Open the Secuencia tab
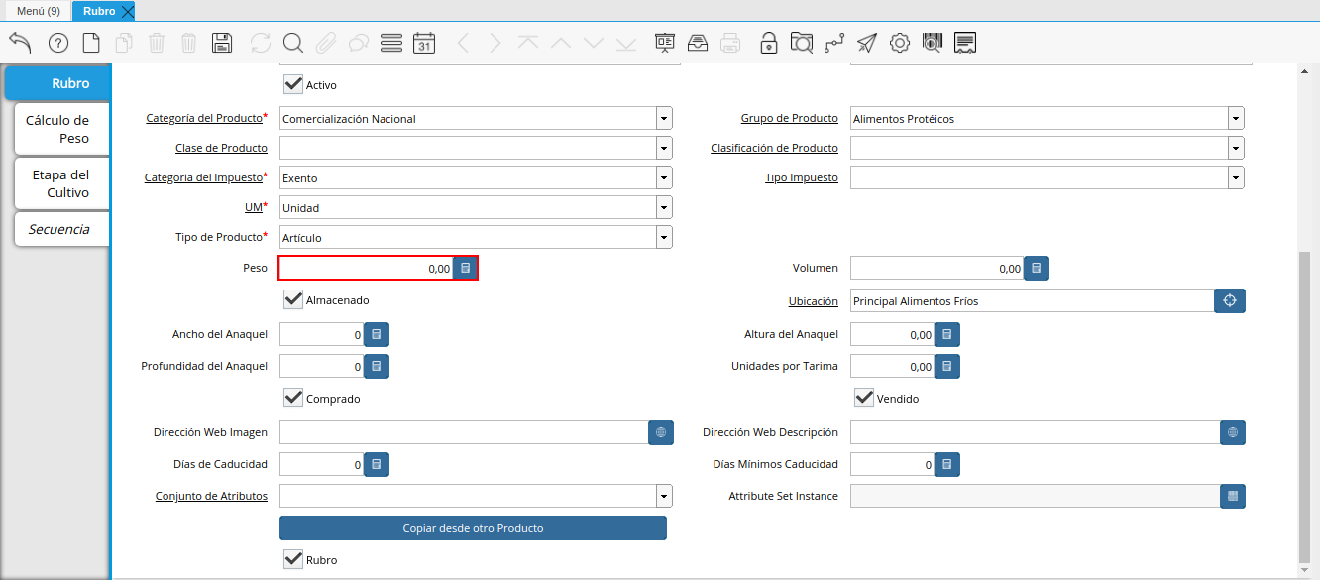 [x=60, y=229]
